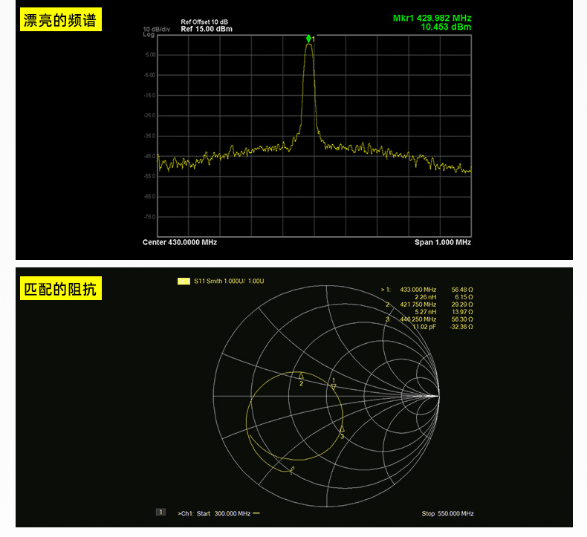Select marker 3 triangle on Smith chart

coord(342,429)
